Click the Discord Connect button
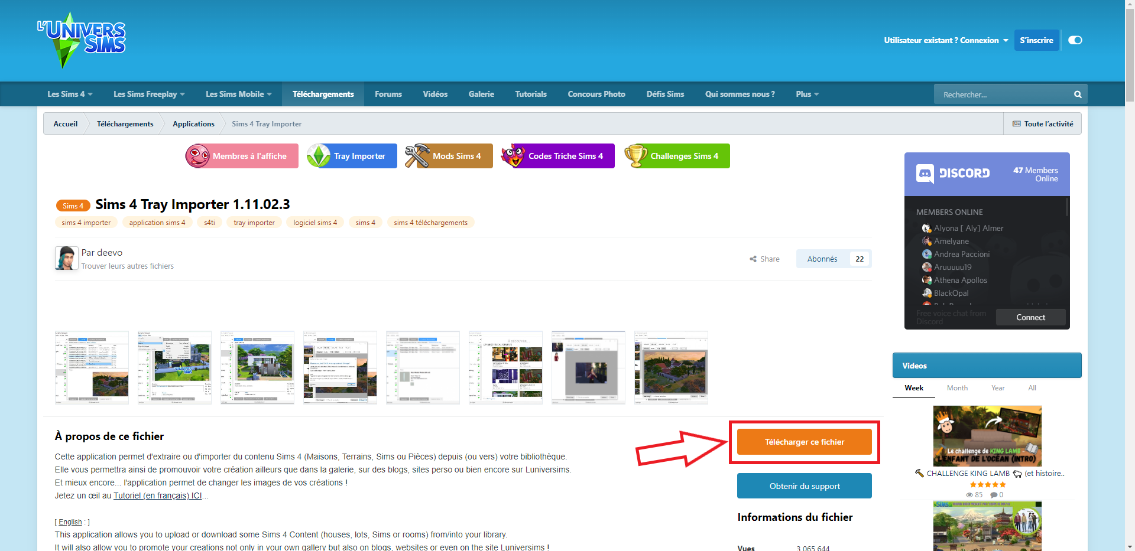Viewport: 1135px width, 551px height. coord(1030,317)
